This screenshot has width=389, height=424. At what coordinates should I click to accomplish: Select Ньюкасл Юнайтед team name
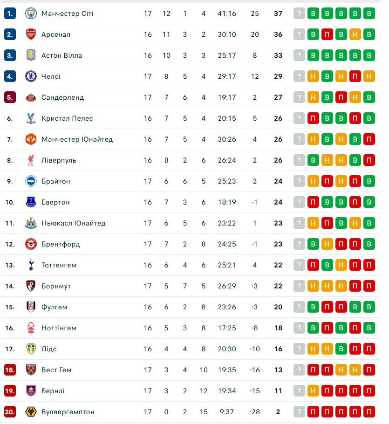[73, 223]
